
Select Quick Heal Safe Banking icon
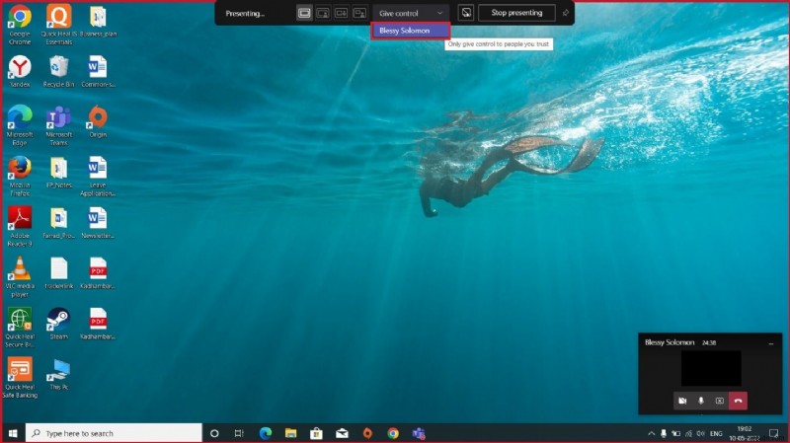(x=20, y=378)
